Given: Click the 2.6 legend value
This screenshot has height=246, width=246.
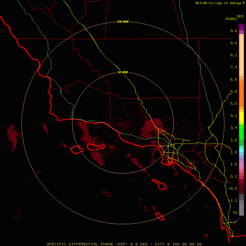Looking at the screenshot, I should 234,140.
